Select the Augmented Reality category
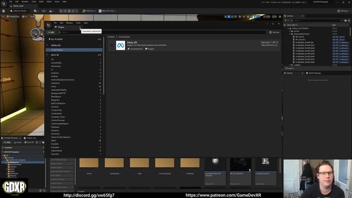 coord(59,90)
